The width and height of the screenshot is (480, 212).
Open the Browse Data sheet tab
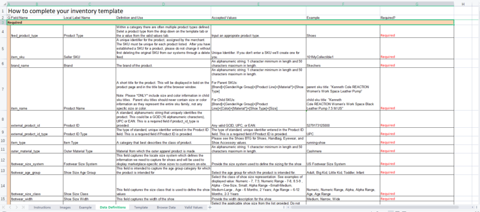pyautogui.click(x=166, y=207)
